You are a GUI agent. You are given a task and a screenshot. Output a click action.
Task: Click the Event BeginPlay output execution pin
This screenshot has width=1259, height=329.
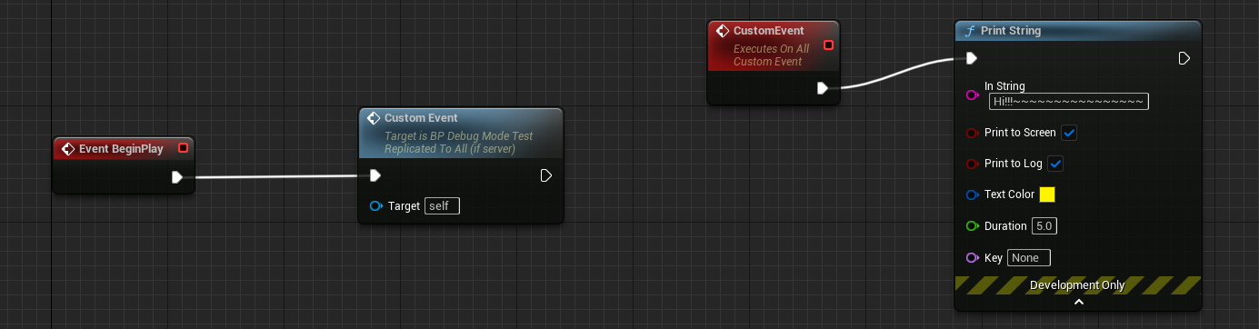(177, 177)
